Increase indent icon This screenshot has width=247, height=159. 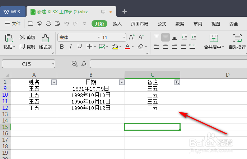[x=194, y=37]
